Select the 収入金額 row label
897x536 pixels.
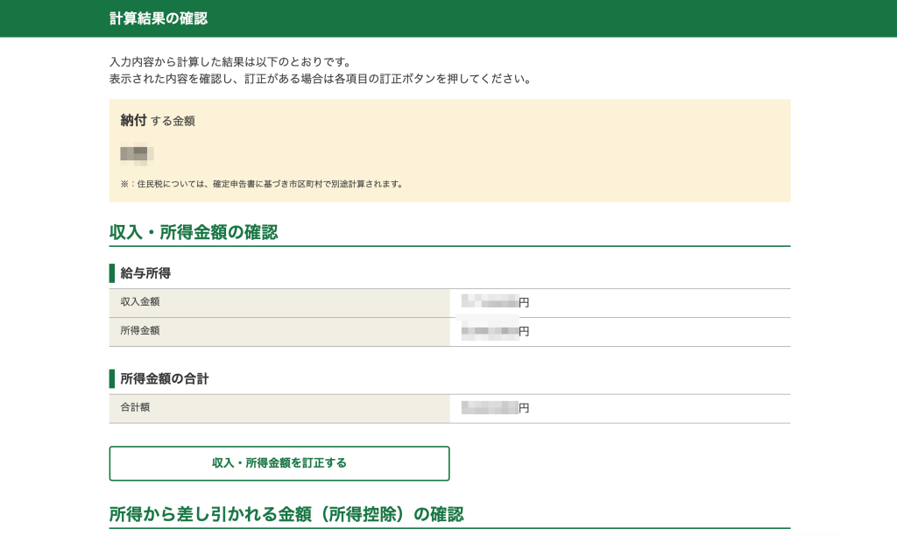click(140, 302)
